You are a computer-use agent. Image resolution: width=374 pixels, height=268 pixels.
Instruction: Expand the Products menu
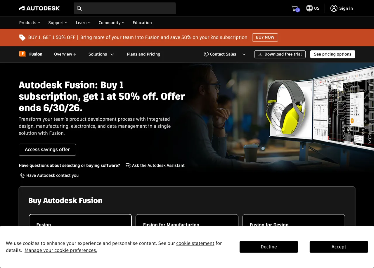30,23
